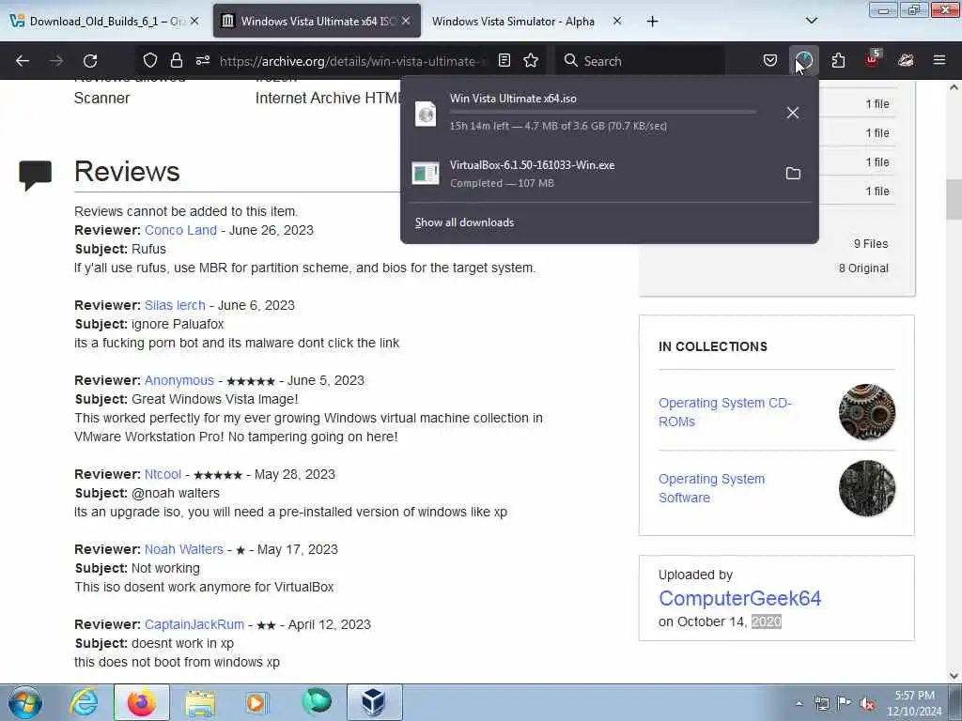Select the Windows Vista Ultimate x64 ISO tab

[x=317, y=22]
